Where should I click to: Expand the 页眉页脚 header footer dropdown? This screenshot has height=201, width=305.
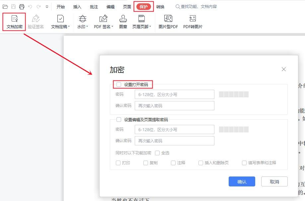pos(150,26)
